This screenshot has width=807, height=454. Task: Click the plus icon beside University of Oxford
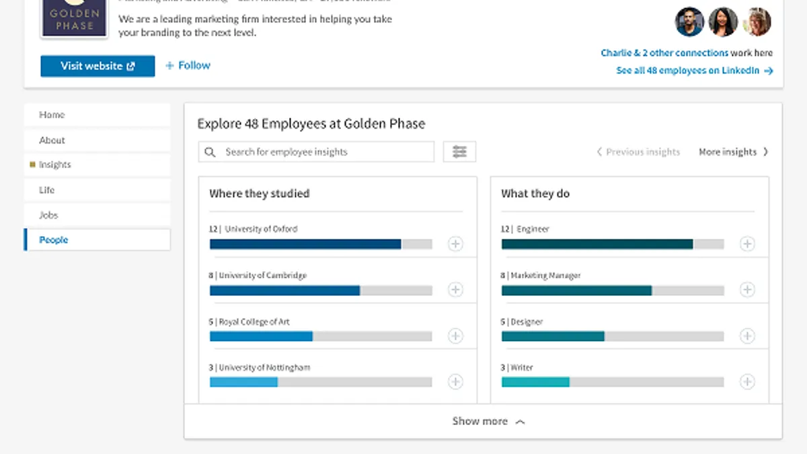[455, 243]
